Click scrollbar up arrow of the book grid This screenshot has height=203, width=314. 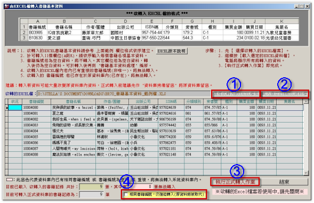point(305,101)
